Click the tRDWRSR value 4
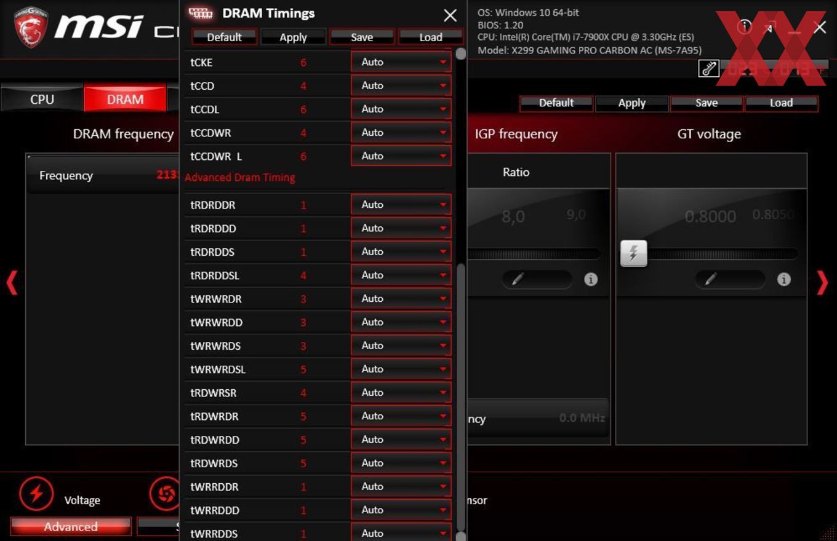This screenshot has height=541, width=837. point(303,393)
